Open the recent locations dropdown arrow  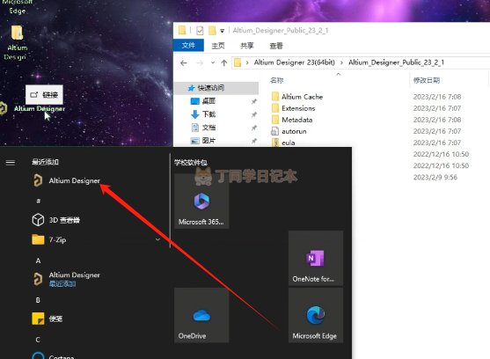213,62
